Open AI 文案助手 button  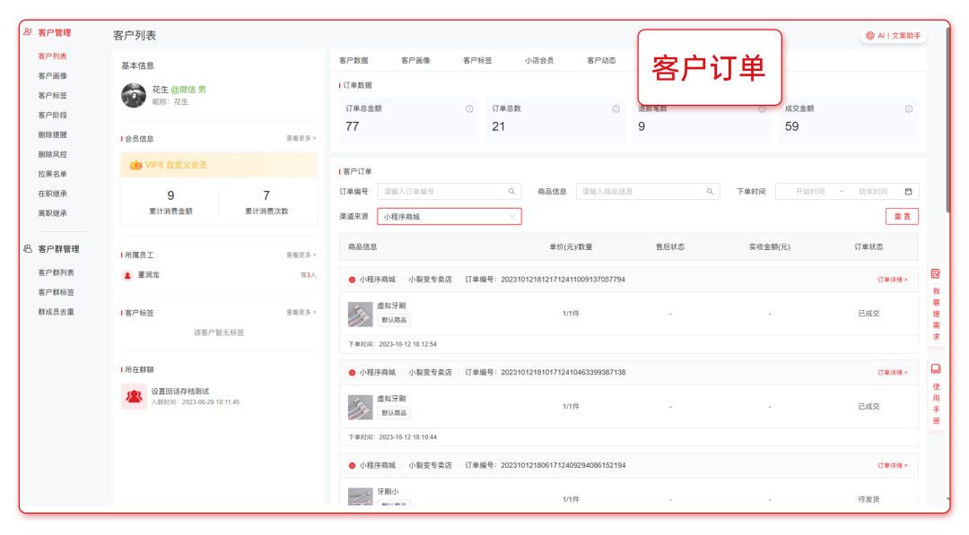coord(892,36)
